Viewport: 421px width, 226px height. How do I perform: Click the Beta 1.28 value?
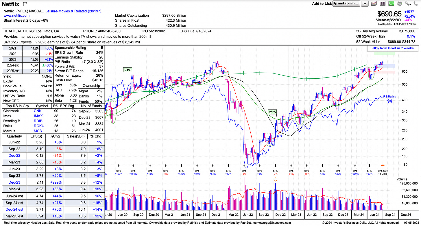pos(73,100)
